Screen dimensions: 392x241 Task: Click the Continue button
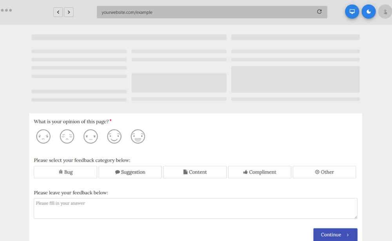coord(335,234)
